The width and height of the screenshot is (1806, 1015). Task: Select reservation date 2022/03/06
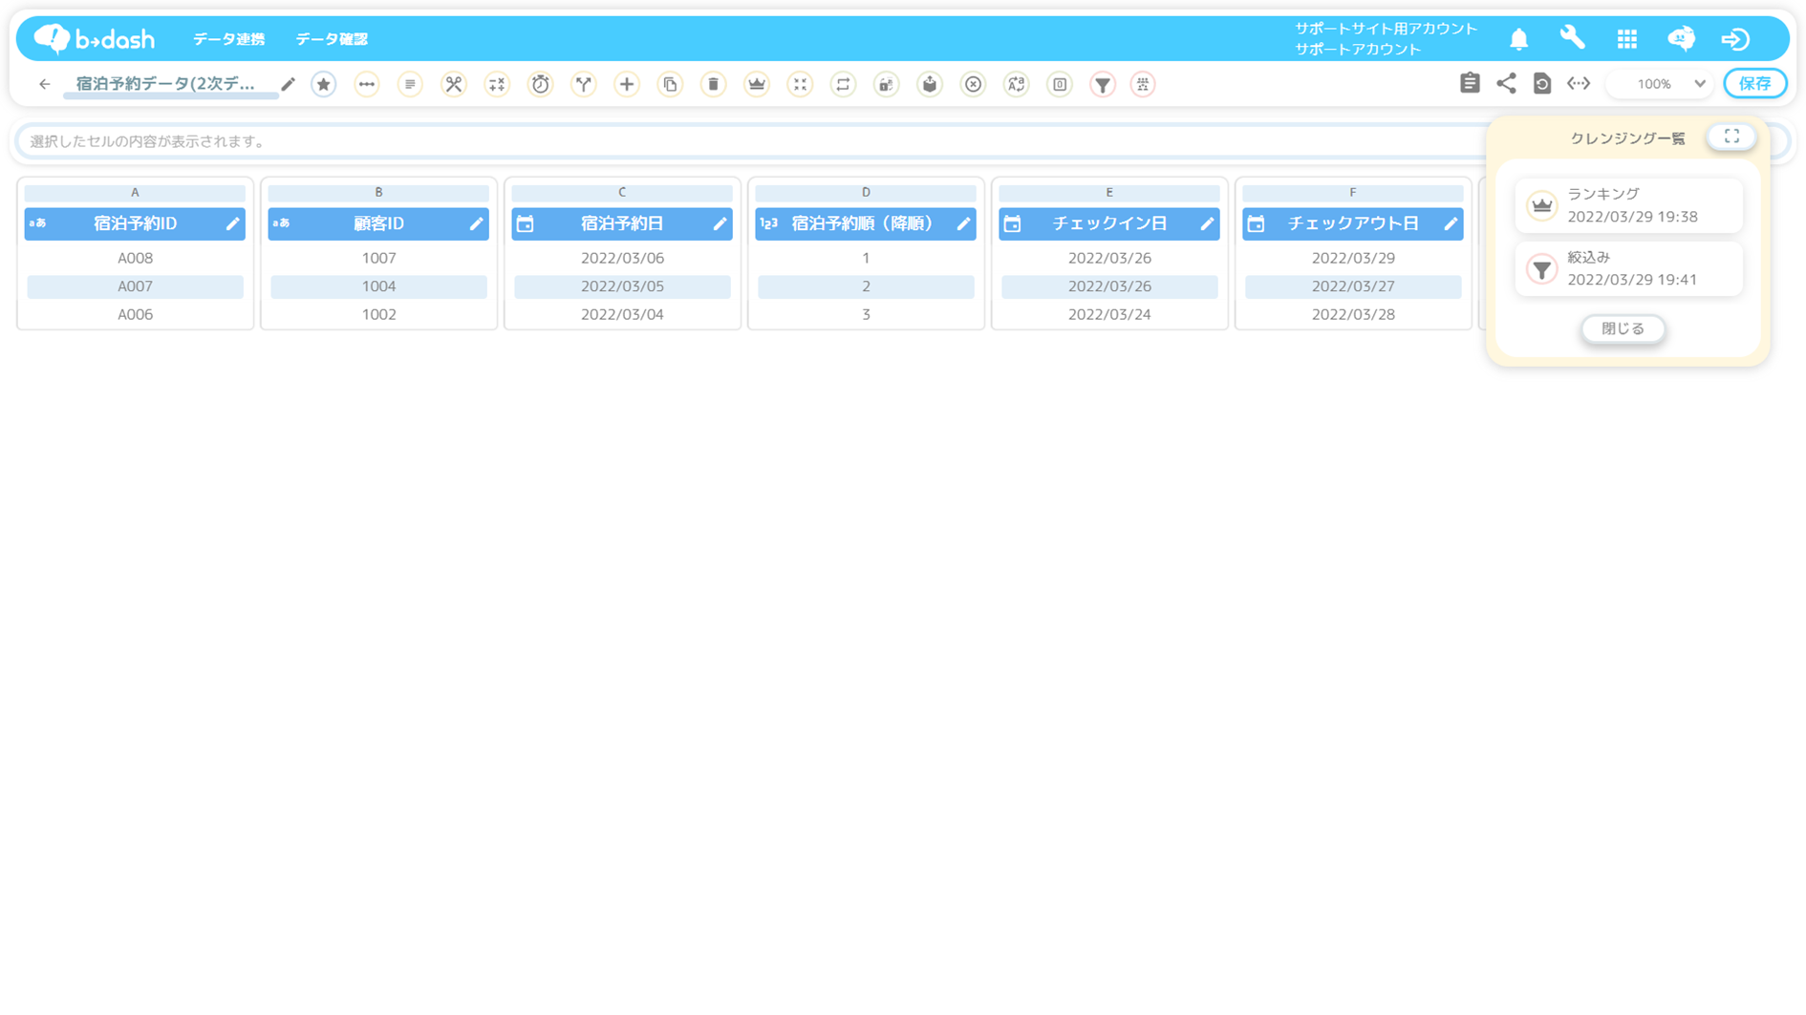622,258
